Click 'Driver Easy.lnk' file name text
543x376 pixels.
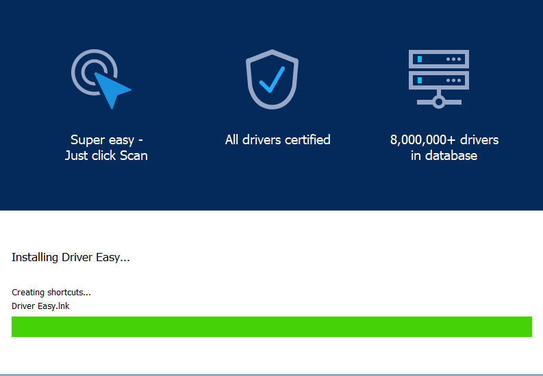point(40,306)
